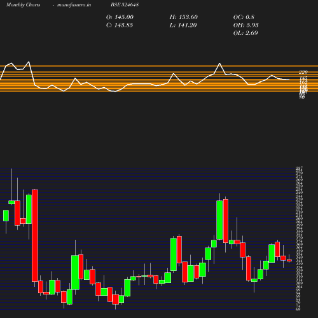Select the high price 'H: 153.60'
318x318 pixels.
(183, 17)
